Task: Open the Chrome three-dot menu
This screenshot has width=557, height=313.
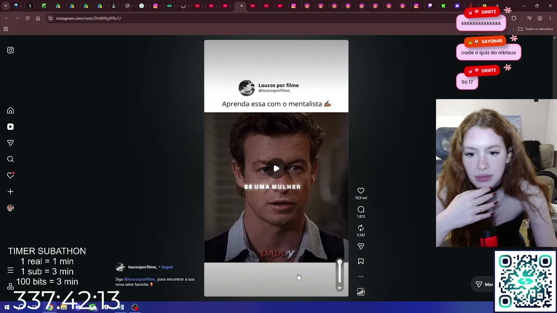Action: click(x=550, y=18)
